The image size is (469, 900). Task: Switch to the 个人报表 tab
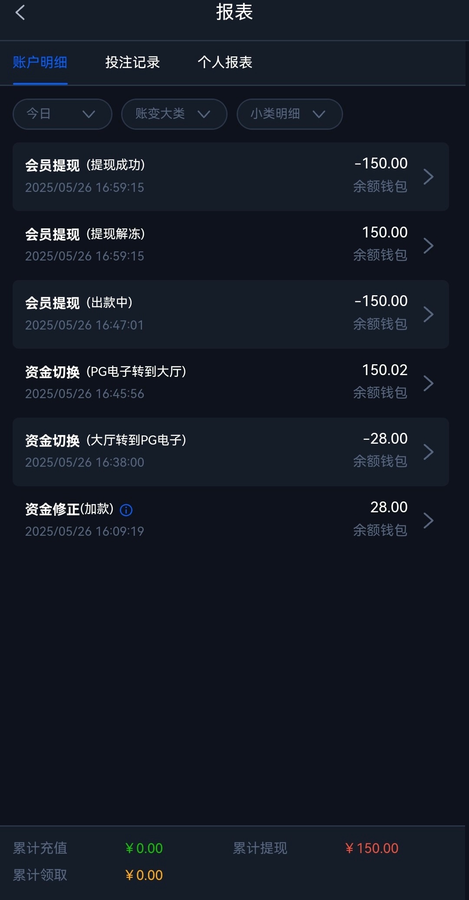(225, 63)
